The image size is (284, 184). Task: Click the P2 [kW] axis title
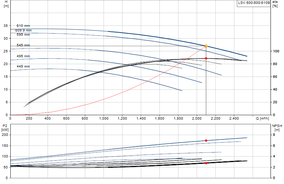point(5,128)
